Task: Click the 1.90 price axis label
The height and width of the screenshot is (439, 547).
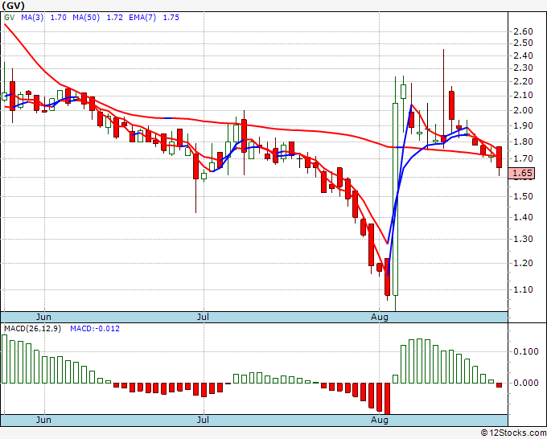Action: point(523,125)
